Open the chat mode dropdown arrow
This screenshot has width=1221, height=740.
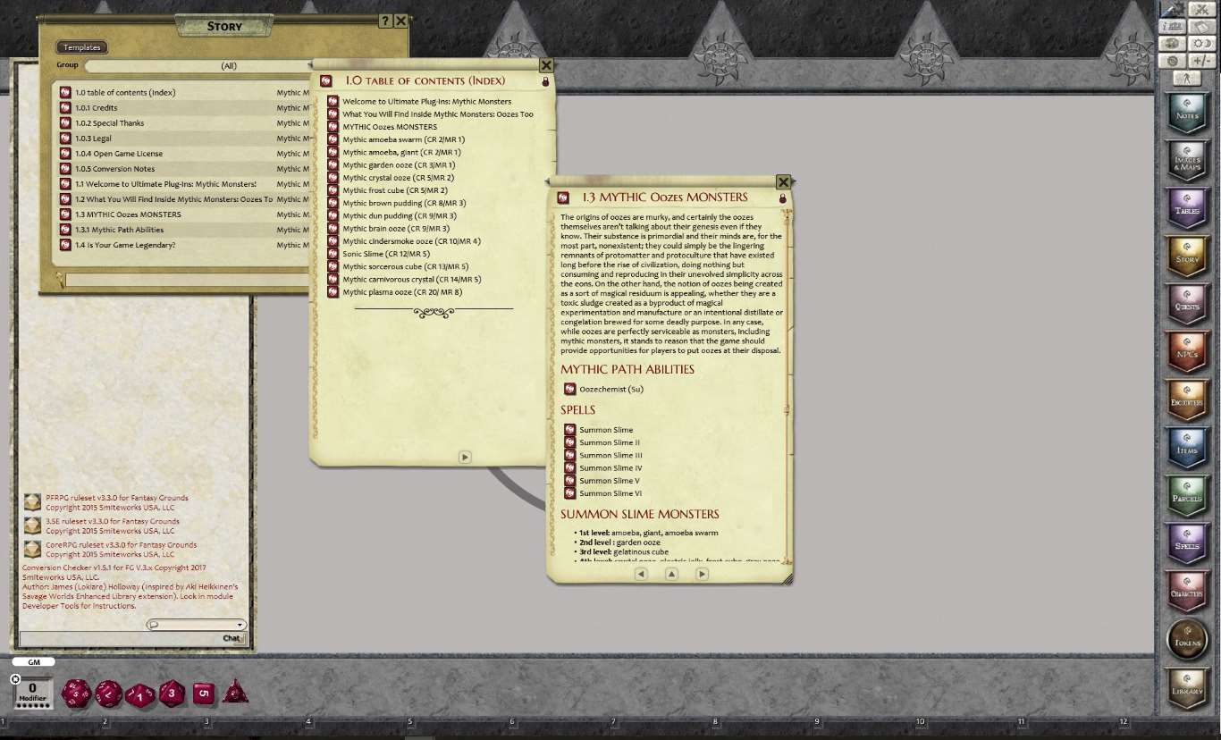[x=240, y=625]
